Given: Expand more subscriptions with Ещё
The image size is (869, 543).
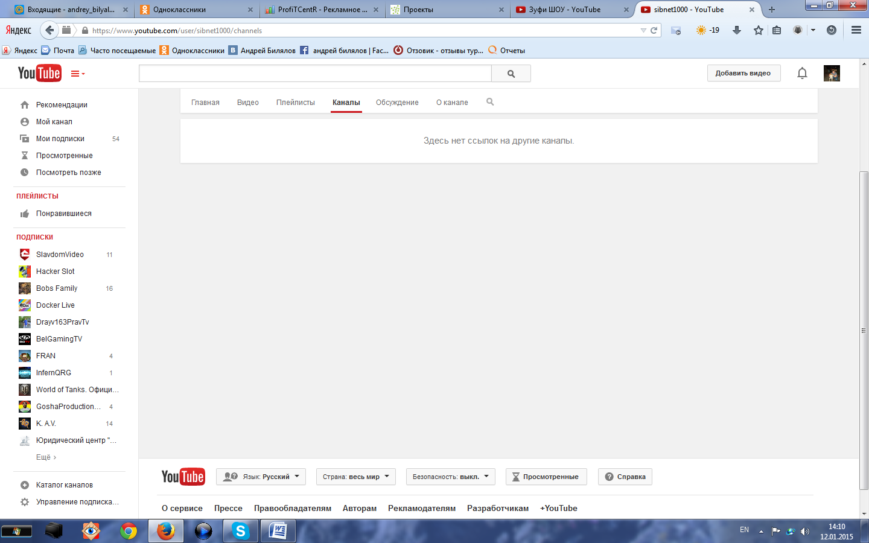Looking at the screenshot, I should pyautogui.click(x=46, y=457).
